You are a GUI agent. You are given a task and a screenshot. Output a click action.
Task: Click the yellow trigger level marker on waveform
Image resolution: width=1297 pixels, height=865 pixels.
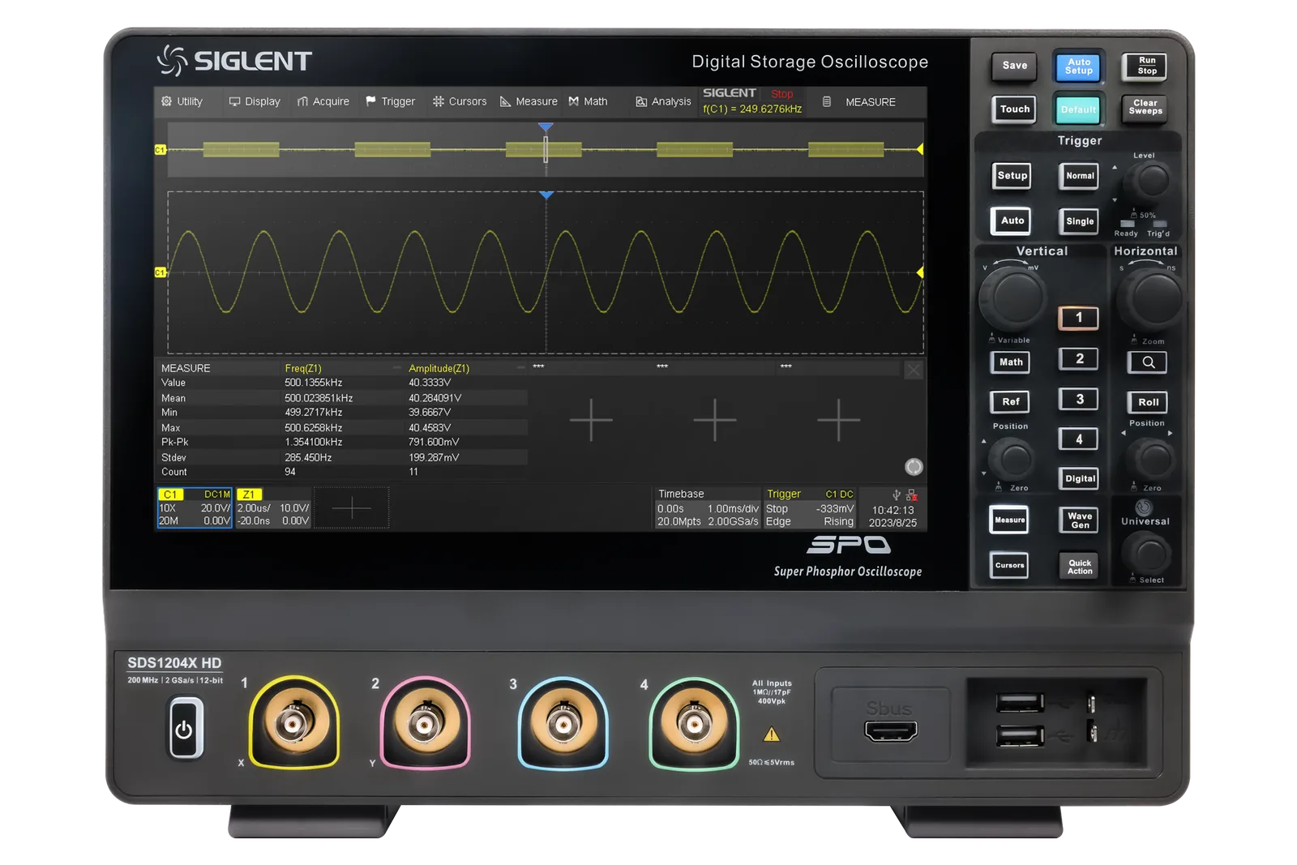pos(920,273)
